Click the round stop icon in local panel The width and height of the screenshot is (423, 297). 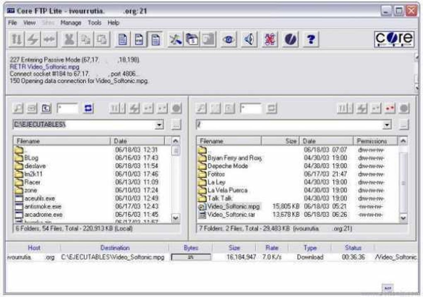click(x=176, y=109)
